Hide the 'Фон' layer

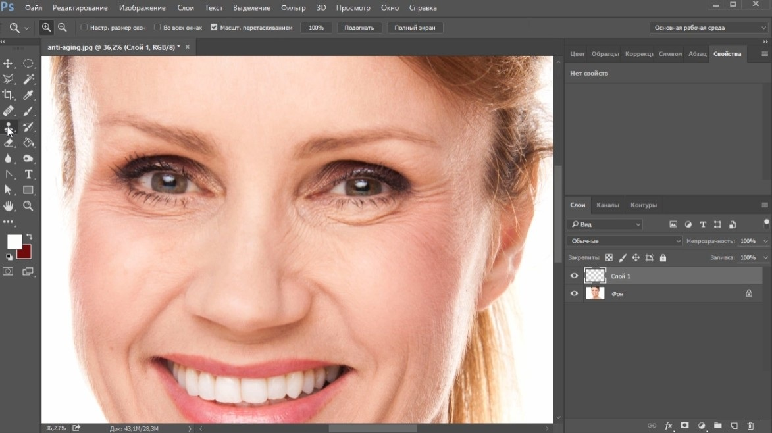coord(574,293)
